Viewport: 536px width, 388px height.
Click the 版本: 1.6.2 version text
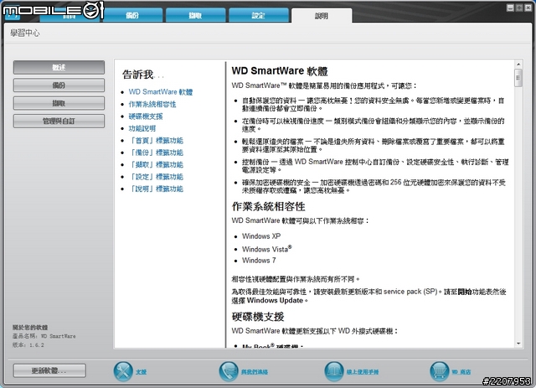(28, 345)
